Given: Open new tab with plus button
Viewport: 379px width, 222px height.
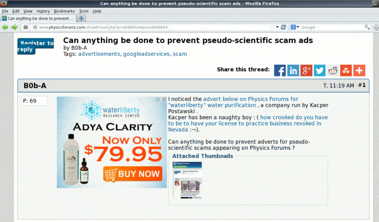Looking at the screenshot, I should point(81,18).
